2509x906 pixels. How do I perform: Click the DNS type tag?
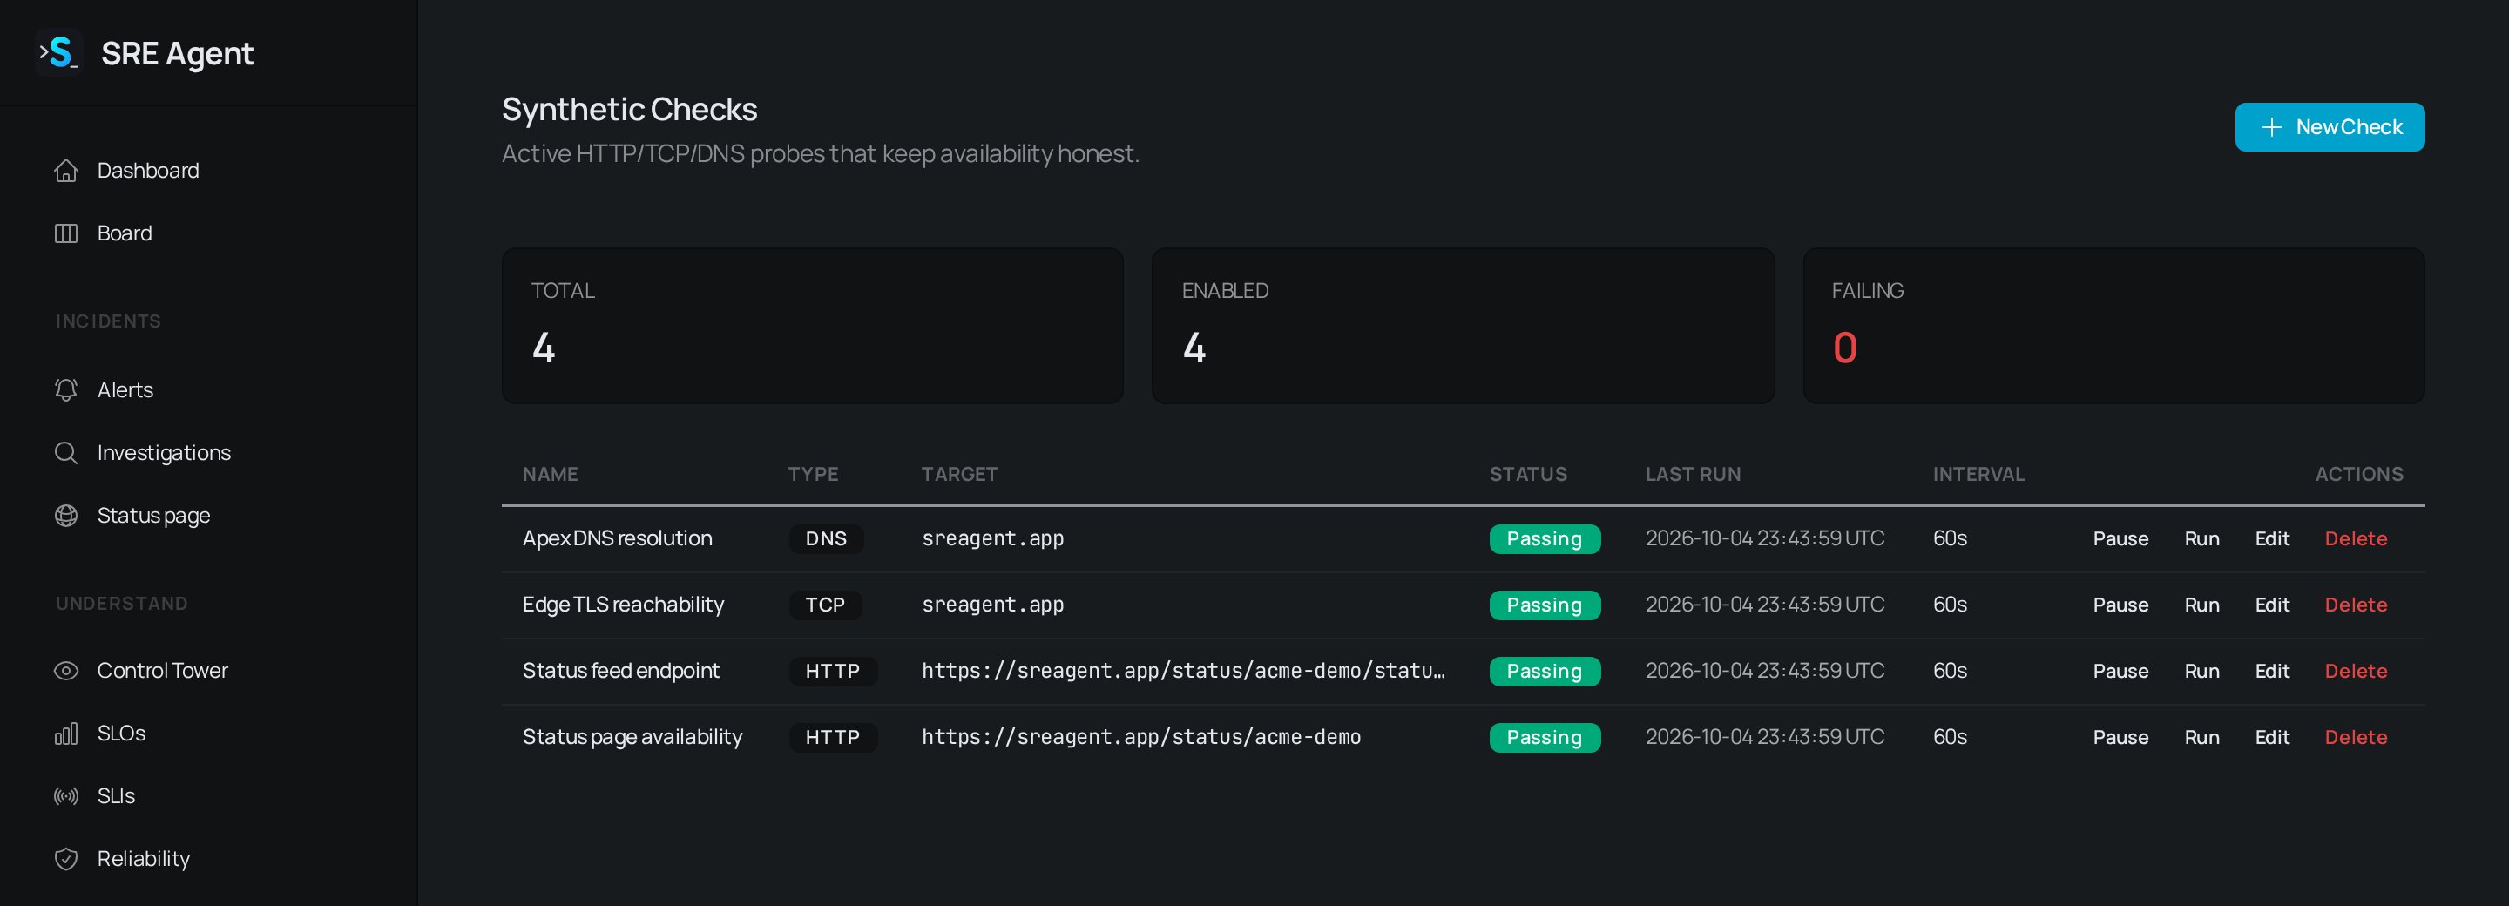tap(825, 538)
